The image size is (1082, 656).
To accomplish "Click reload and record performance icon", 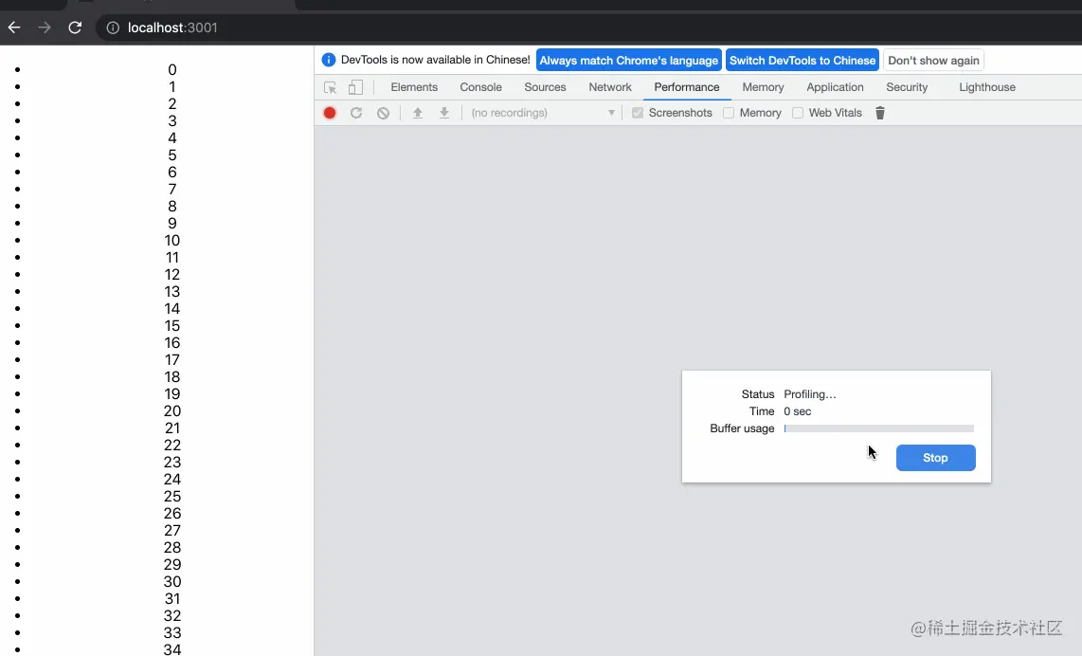I will pos(355,112).
